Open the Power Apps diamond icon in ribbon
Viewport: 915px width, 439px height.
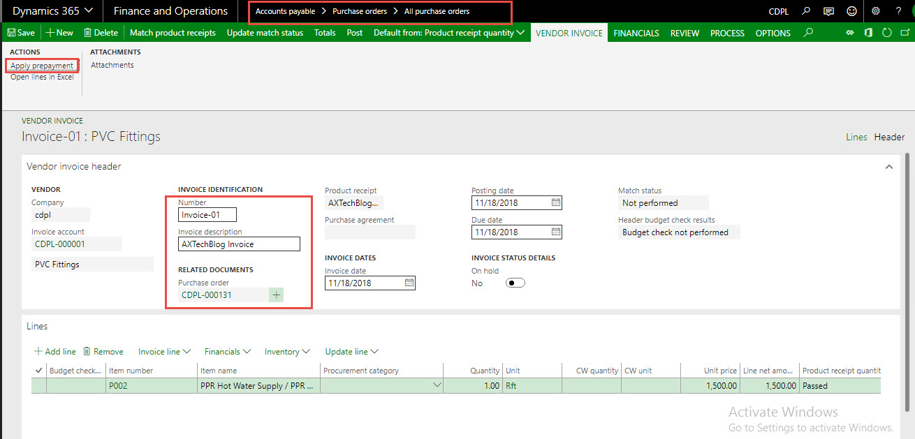point(851,33)
